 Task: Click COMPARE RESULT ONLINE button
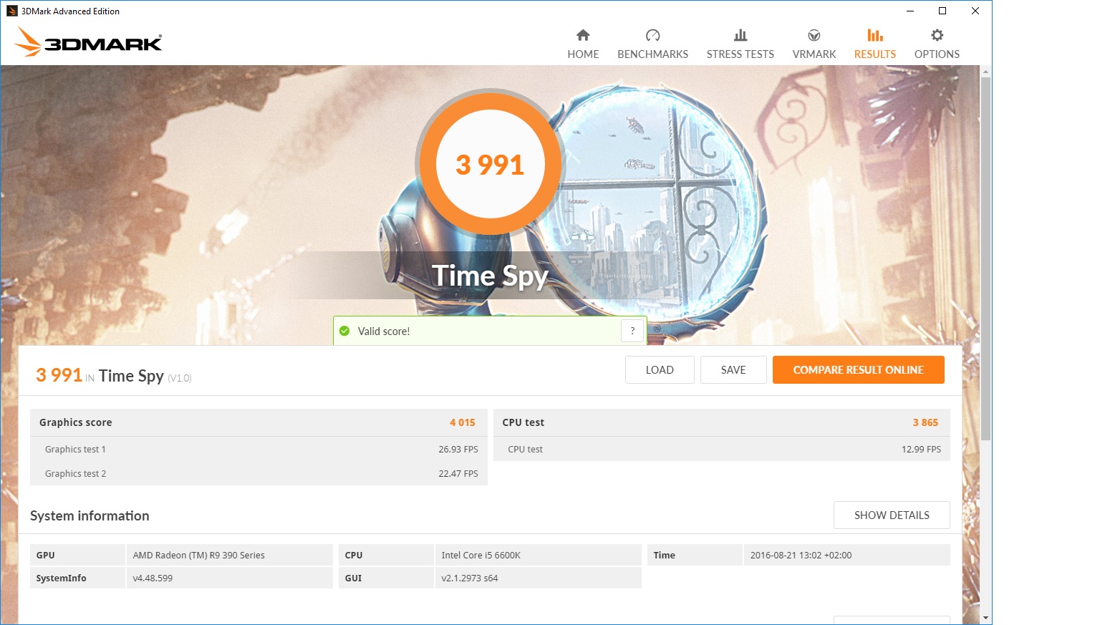859,370
